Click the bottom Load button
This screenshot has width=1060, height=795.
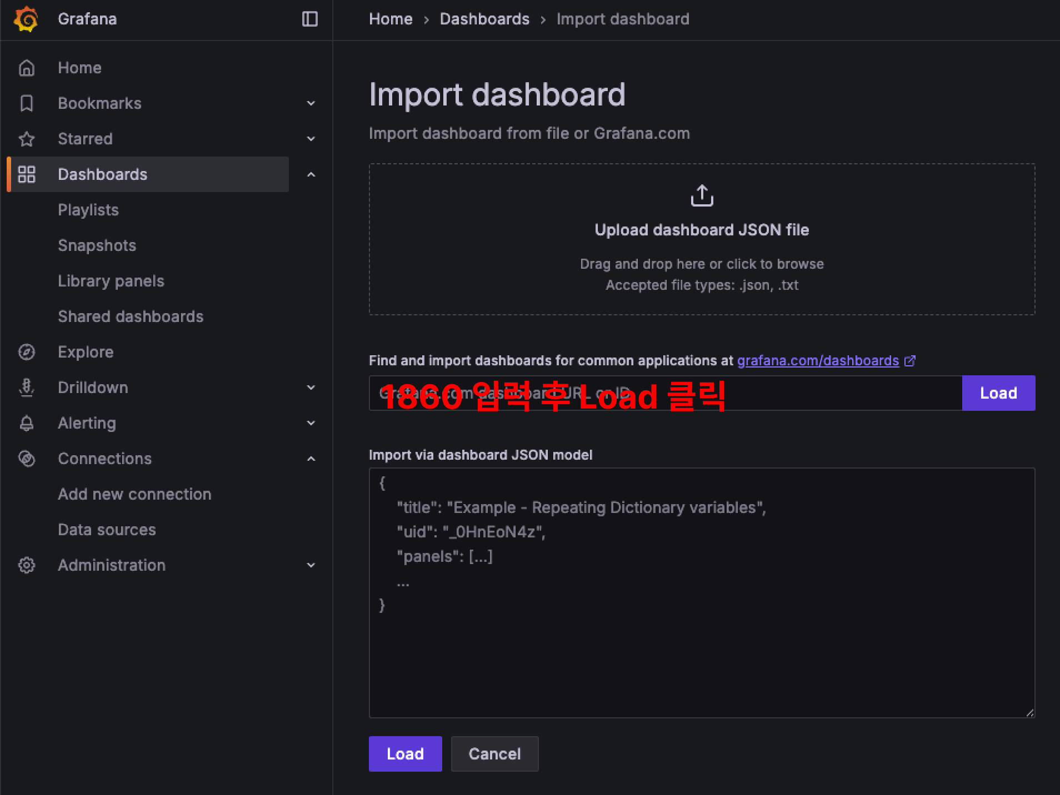(x=405, y=754)
